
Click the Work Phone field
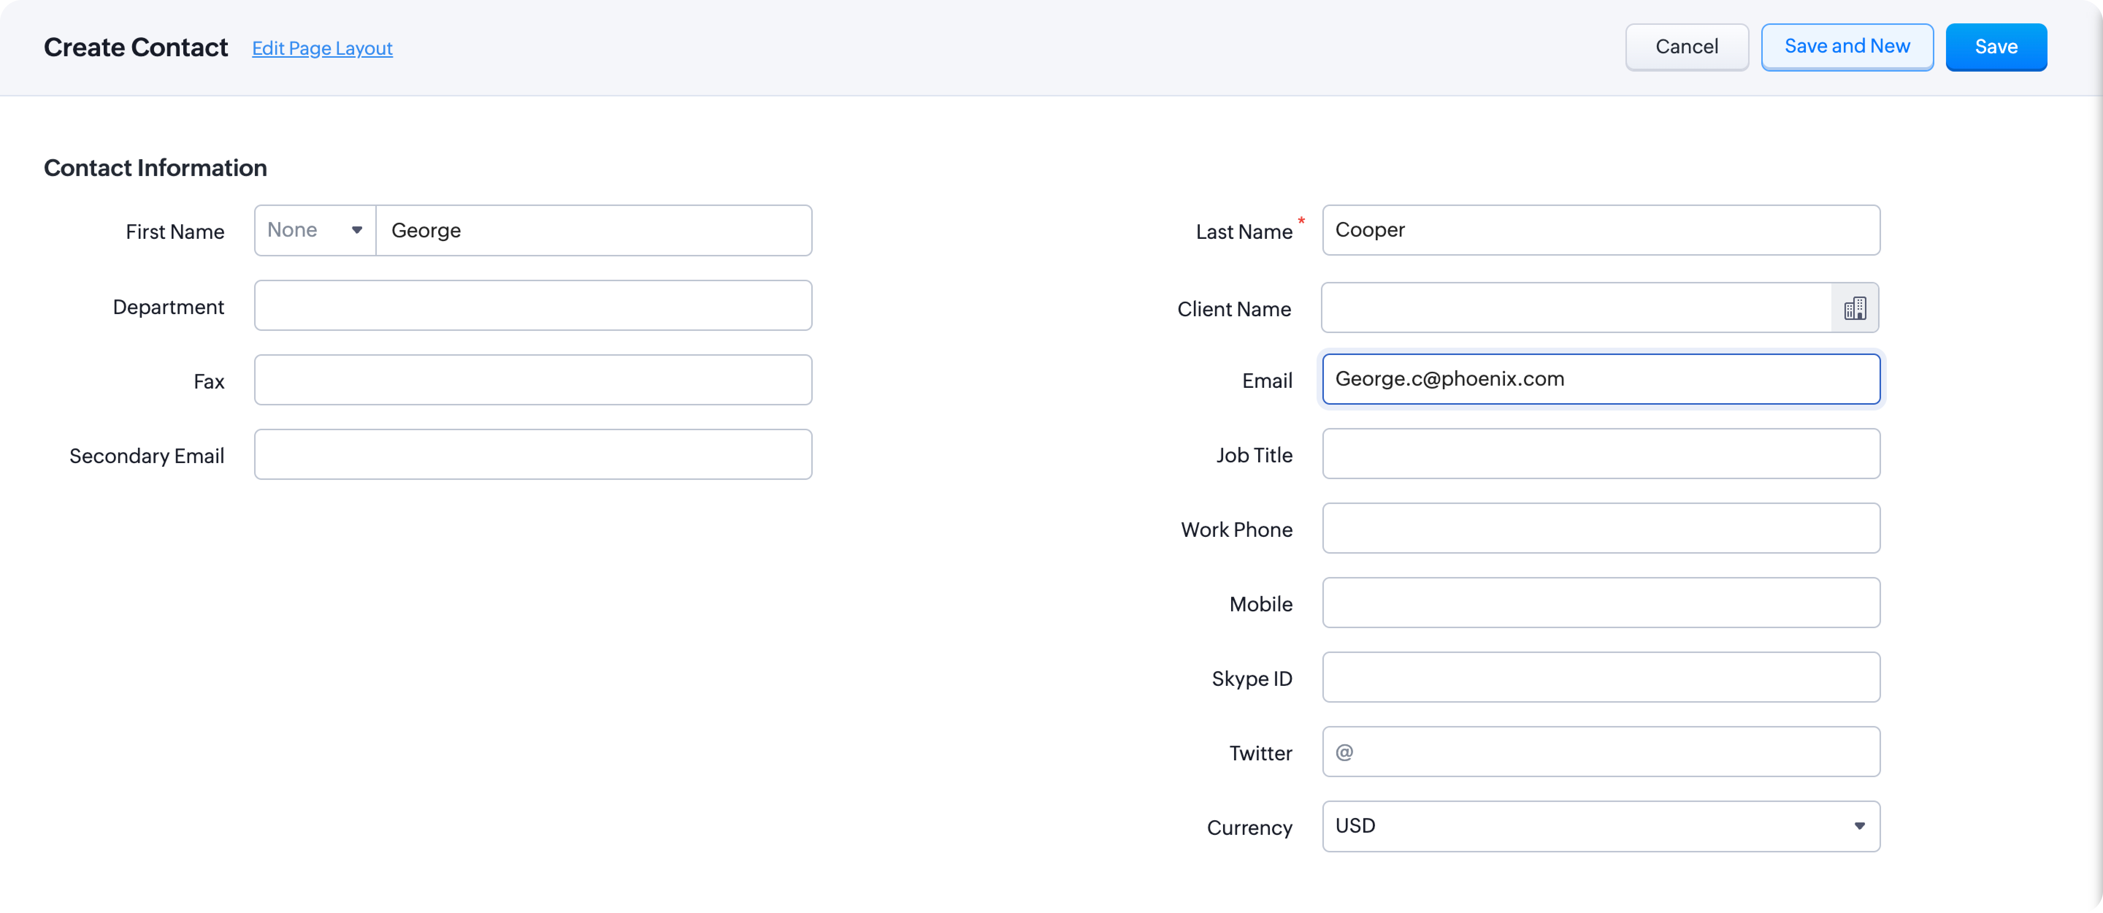tap(1600, 528)
